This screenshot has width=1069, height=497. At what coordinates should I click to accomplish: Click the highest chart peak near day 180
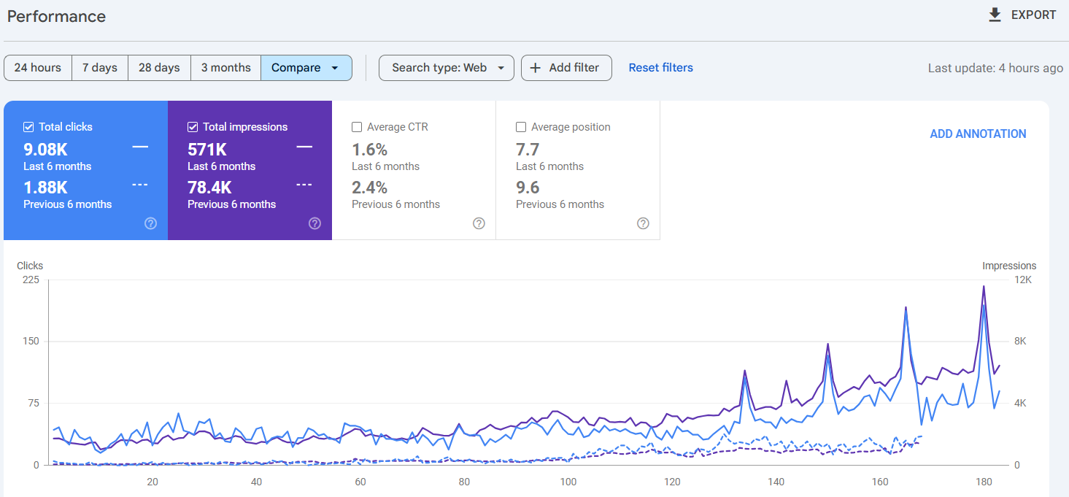click(984, 287)
